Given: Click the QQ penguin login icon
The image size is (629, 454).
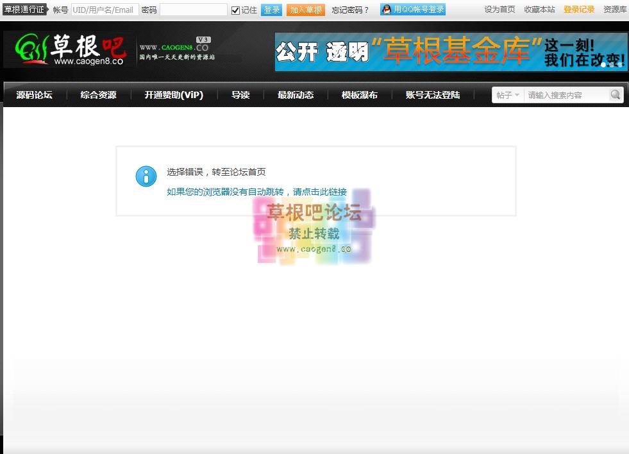Looking at the screenshot, I should [386, 10].
